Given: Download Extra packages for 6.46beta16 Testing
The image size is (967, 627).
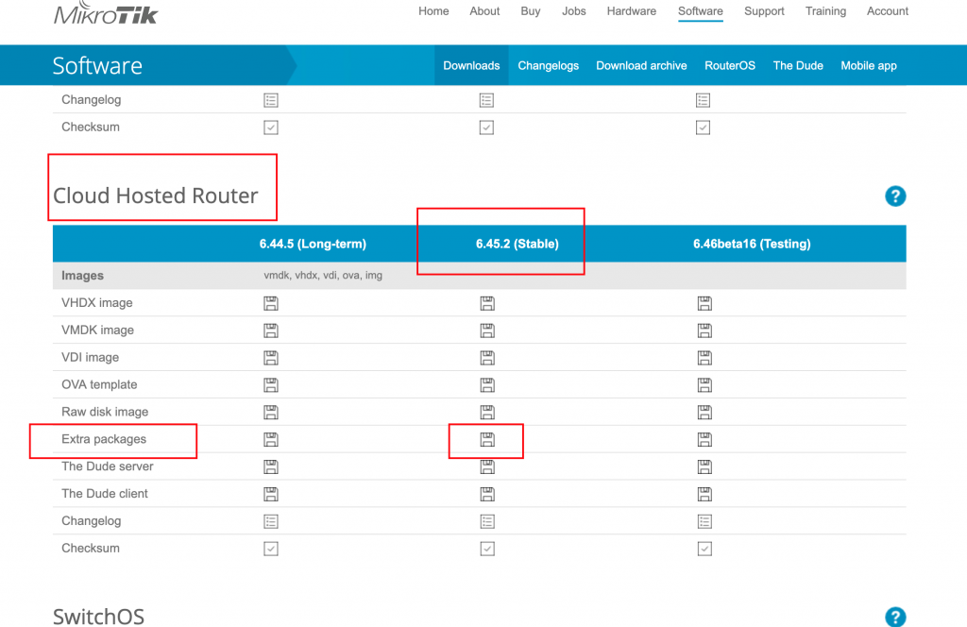Looking at the screenshot, I should click(x=704, y=439).
